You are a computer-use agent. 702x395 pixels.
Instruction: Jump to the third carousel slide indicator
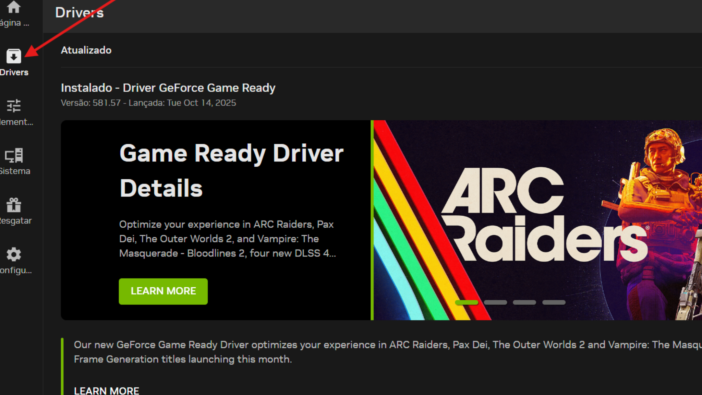pyautogui.click(x=524, y=302)
